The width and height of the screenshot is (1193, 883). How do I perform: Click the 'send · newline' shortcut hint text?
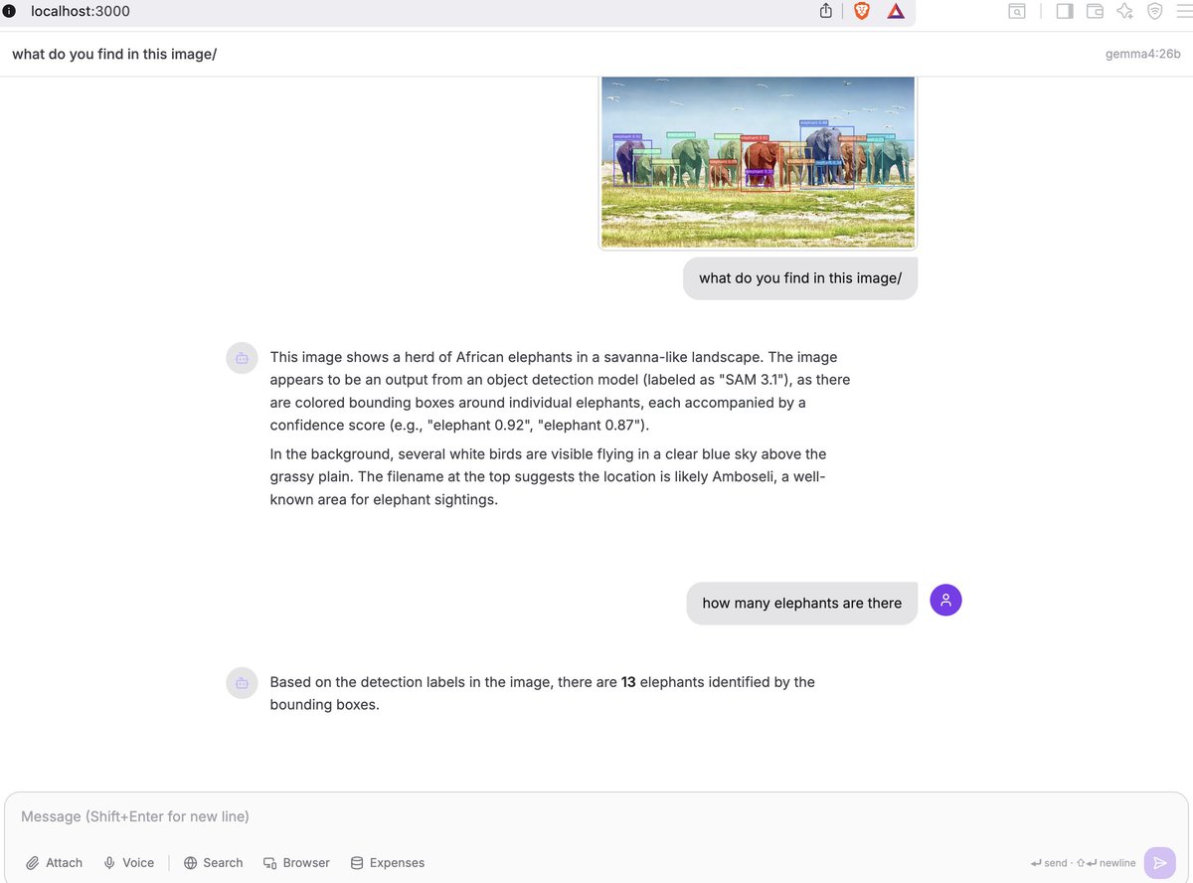coord(1084,863)
